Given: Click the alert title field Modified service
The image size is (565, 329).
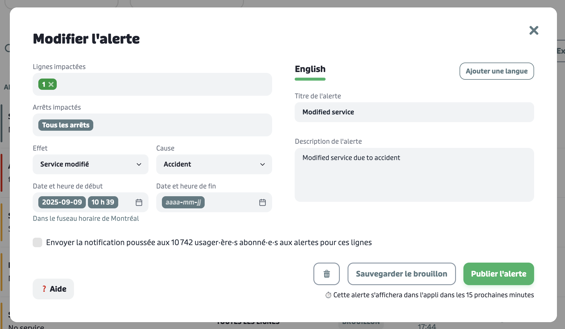Looking at the screenshot, I should click(414, 112).
